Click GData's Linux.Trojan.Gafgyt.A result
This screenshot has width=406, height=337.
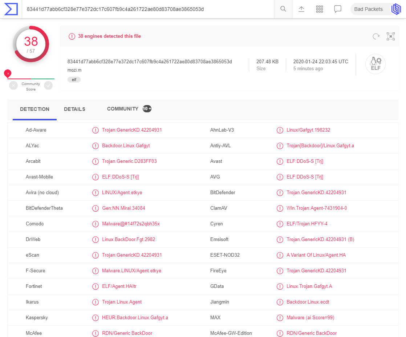[x=309, y=286]
